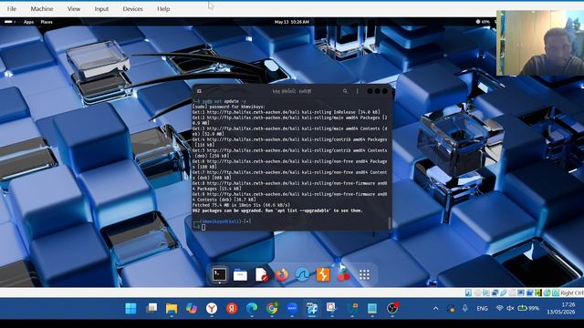Click the VirtualBox hard disk activity indicator
The image size is (584, 328).
[468, 293]
